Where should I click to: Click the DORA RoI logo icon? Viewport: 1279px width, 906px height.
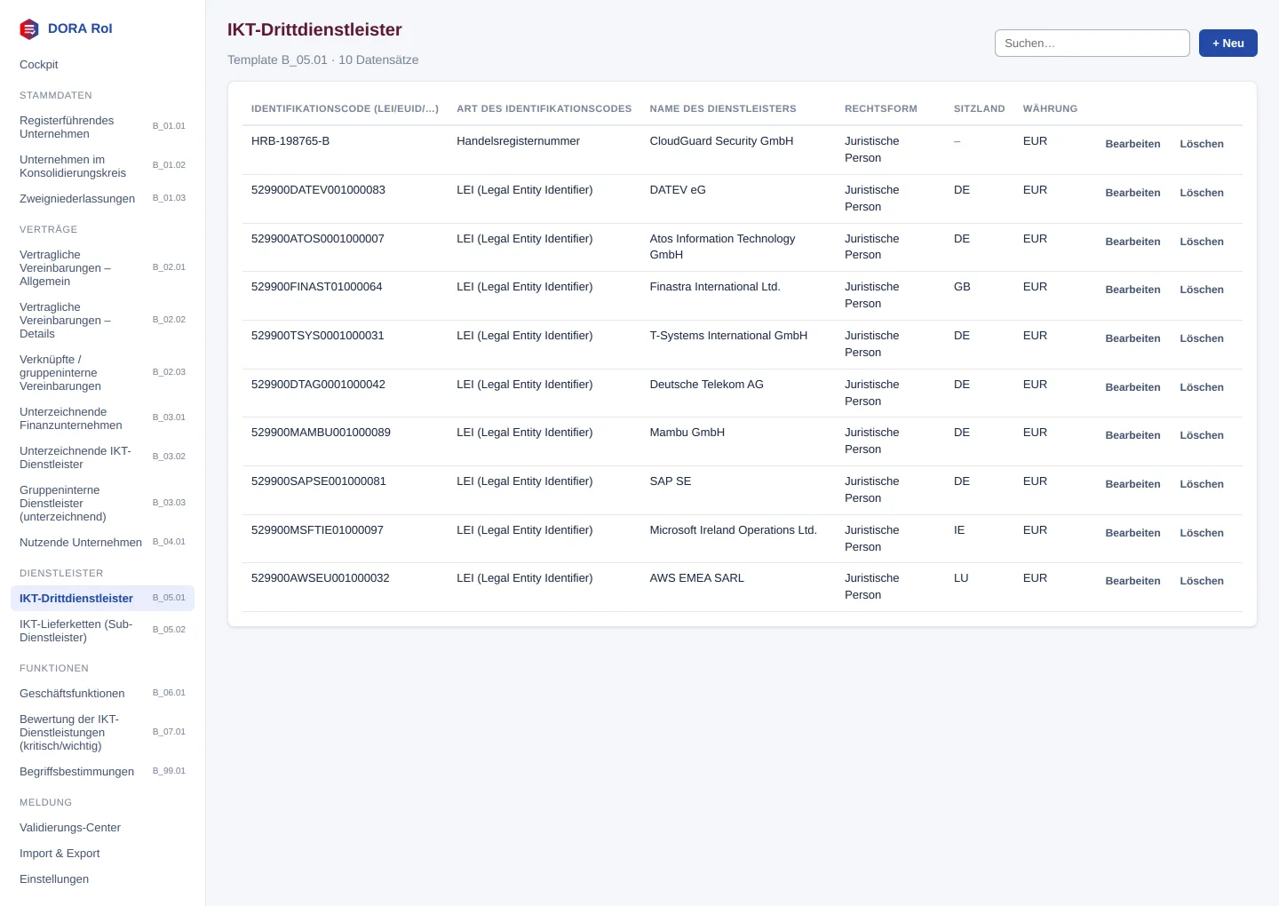(x=29, y=29)
